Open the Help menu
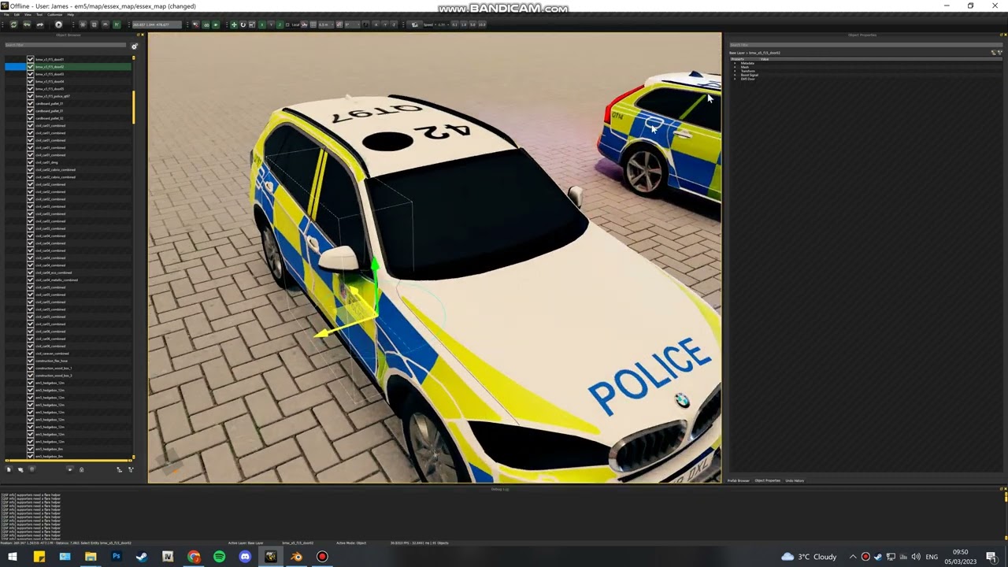 [x=71, y=14]
